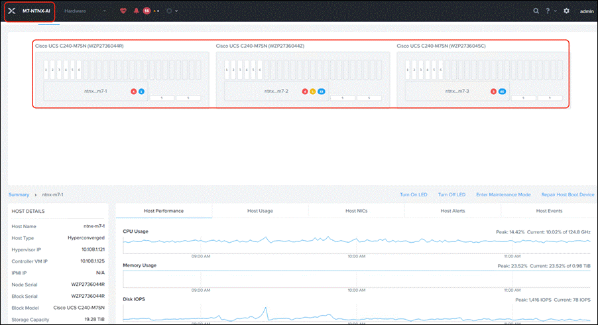Viewport: 598px width, 325px height.
Task: Open the search magnifier icon
Action: coord(536,11)
